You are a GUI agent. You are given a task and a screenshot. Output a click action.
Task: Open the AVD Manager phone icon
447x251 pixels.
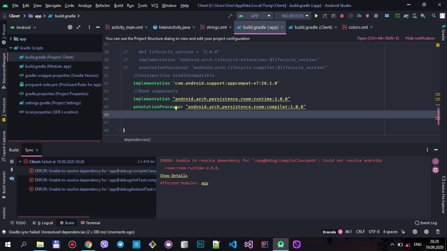pos(415,16)
